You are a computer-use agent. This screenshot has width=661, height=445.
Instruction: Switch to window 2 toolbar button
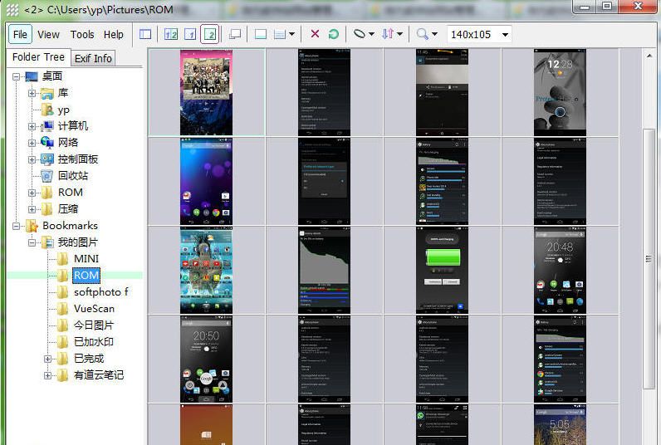pyautogui.click(x=210, y=34)
